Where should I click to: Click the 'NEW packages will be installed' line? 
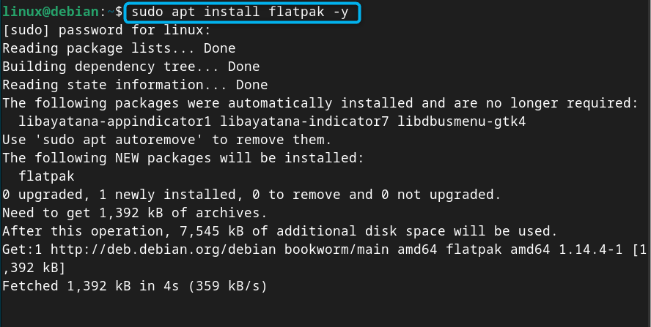point(183,158)
